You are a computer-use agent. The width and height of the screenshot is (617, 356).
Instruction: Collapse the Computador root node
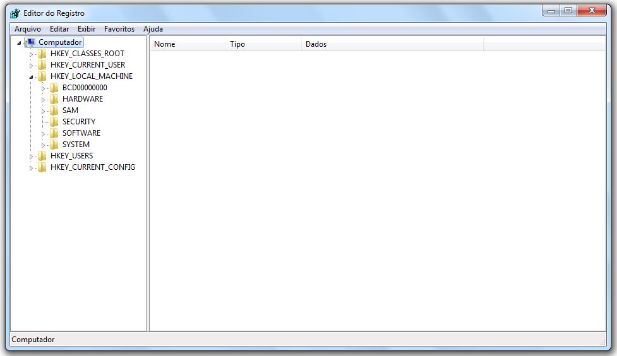(x=19, y=43)
